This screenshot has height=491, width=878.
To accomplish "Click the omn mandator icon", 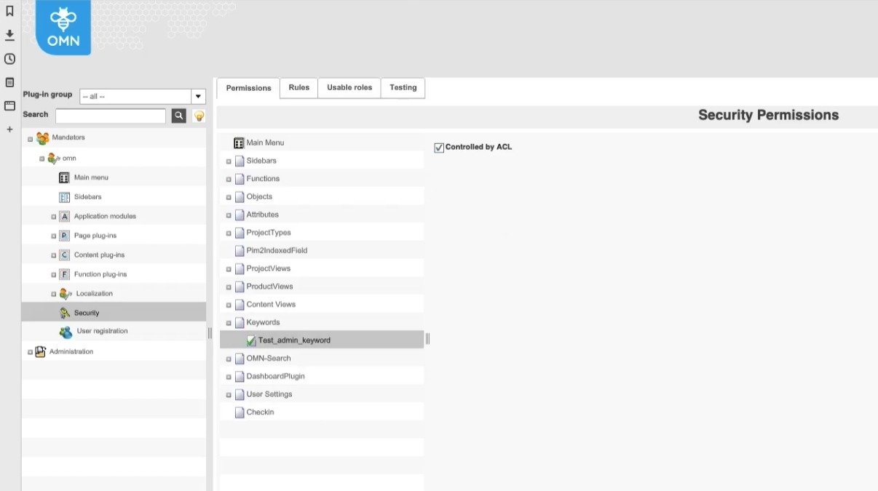I will (53, 158).
